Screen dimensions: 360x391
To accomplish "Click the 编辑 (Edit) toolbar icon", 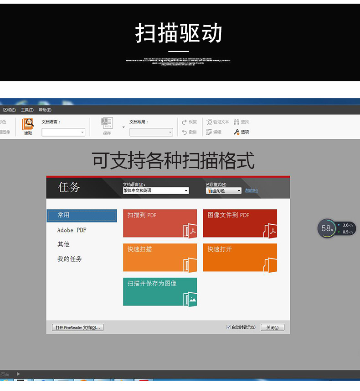I will pos(209,132).
